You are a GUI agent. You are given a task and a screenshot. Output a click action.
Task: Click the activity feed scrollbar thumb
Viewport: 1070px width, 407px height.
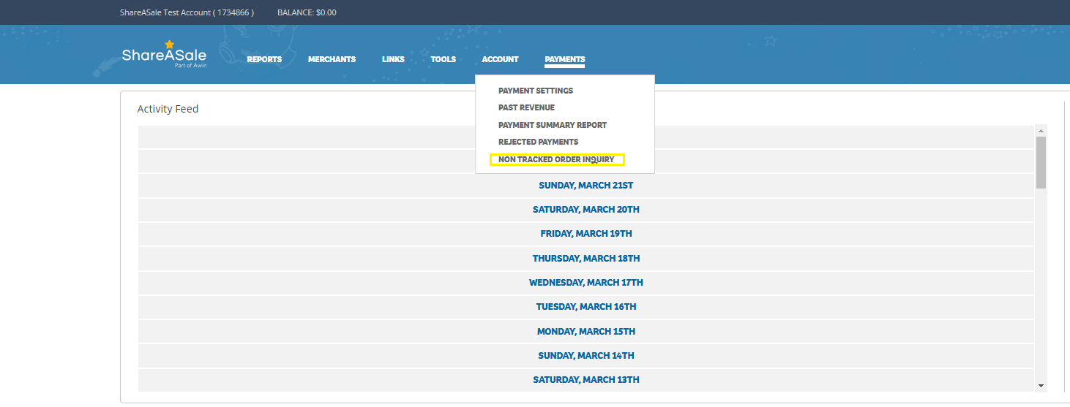[x=1041, y=162]
